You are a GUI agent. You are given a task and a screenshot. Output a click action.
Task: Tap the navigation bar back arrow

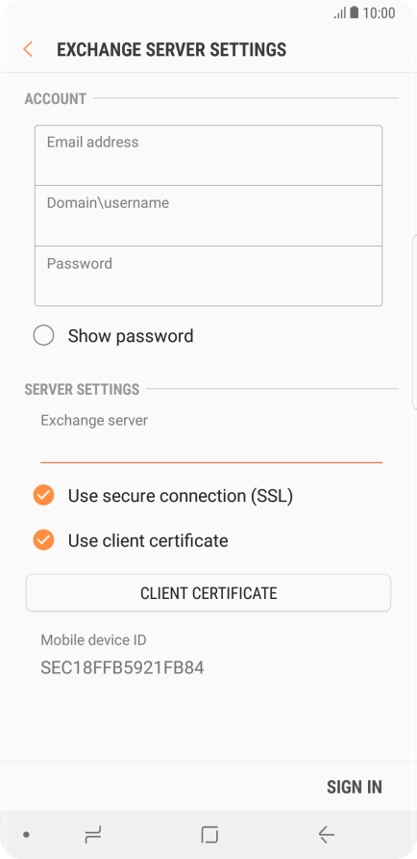(x=327, y=835)
